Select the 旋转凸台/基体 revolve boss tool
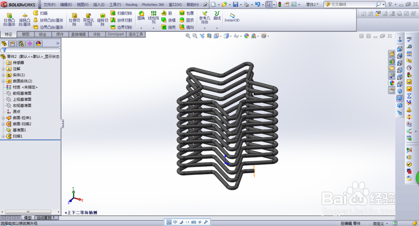 25,20
